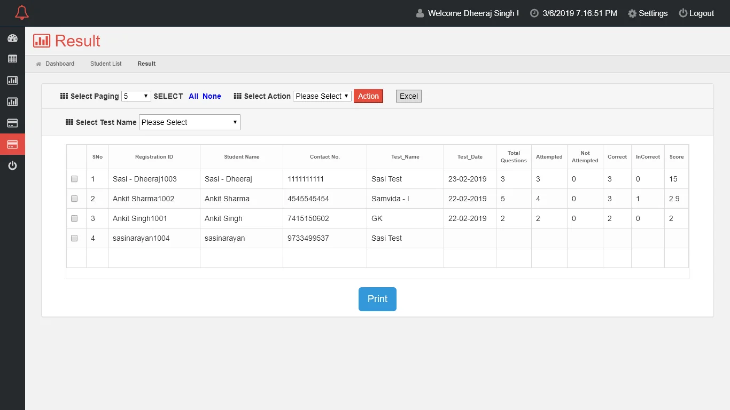Click the blue Print button
Viewport: 730px width, 410px height.
pyautogui.click(x=377, y=299)
